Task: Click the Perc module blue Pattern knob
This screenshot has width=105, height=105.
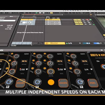Action: click(80, 82)
